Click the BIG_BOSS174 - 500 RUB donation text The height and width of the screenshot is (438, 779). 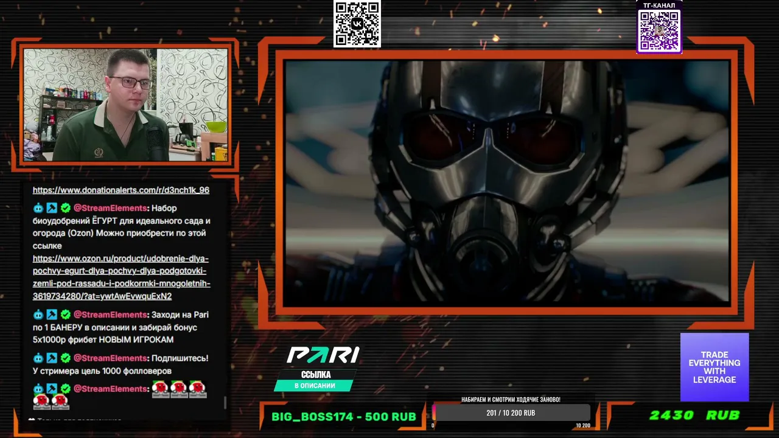344,417
